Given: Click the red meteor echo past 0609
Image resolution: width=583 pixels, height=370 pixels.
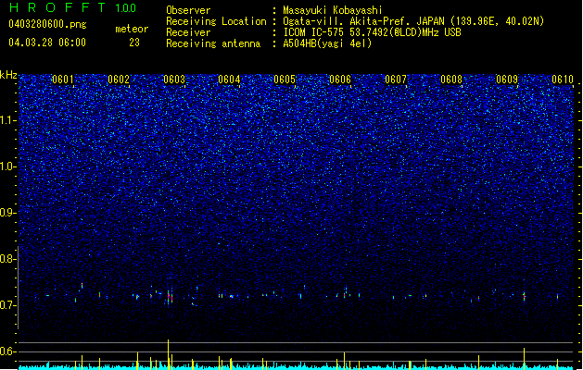Looking at the screenshot, I should click(x=525, y=297).
